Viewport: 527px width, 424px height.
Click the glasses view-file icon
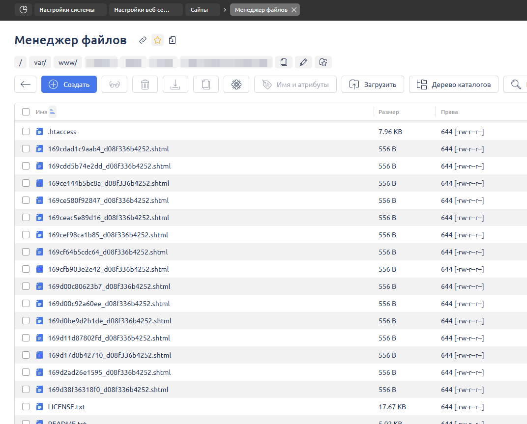[x=115, y=85]
